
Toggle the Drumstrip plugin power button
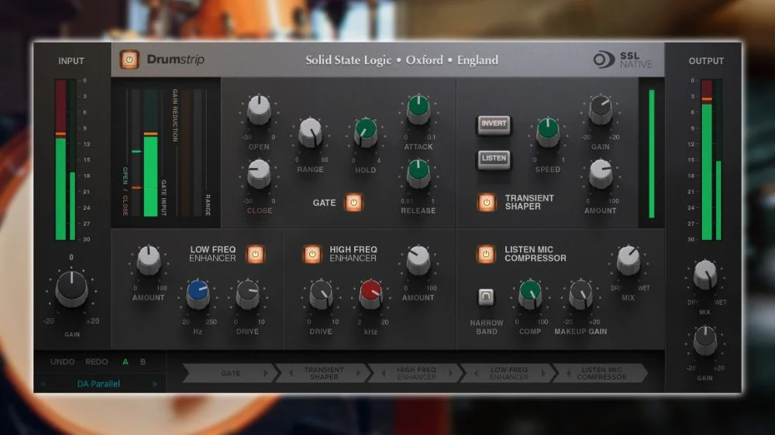coord(129,60)
